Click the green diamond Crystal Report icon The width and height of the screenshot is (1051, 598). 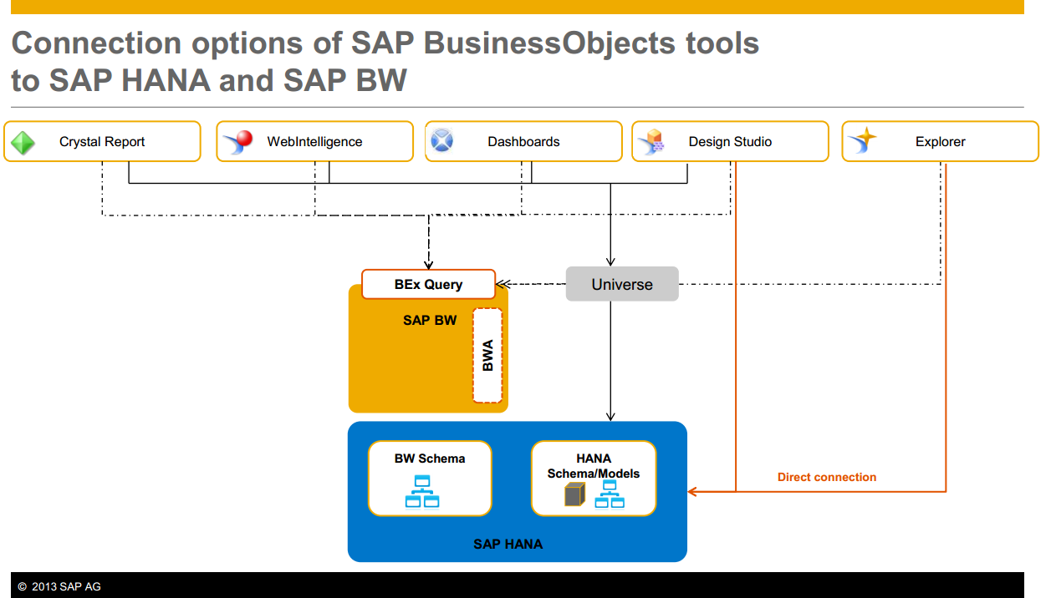23,142
